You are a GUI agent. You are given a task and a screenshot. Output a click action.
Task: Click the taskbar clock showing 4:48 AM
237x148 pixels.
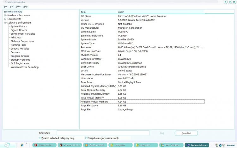pos(230,145)
